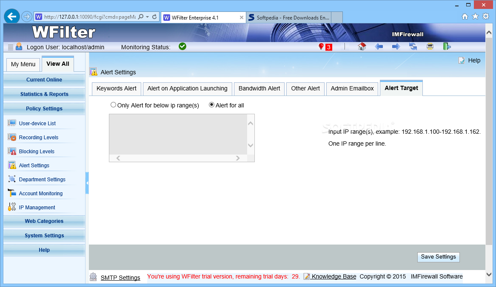Select the WFilter Enterprise 4.1 browser tab
The height and width of the screenshot is (287, 496).
pyautogui.click(x=203, y=17)
